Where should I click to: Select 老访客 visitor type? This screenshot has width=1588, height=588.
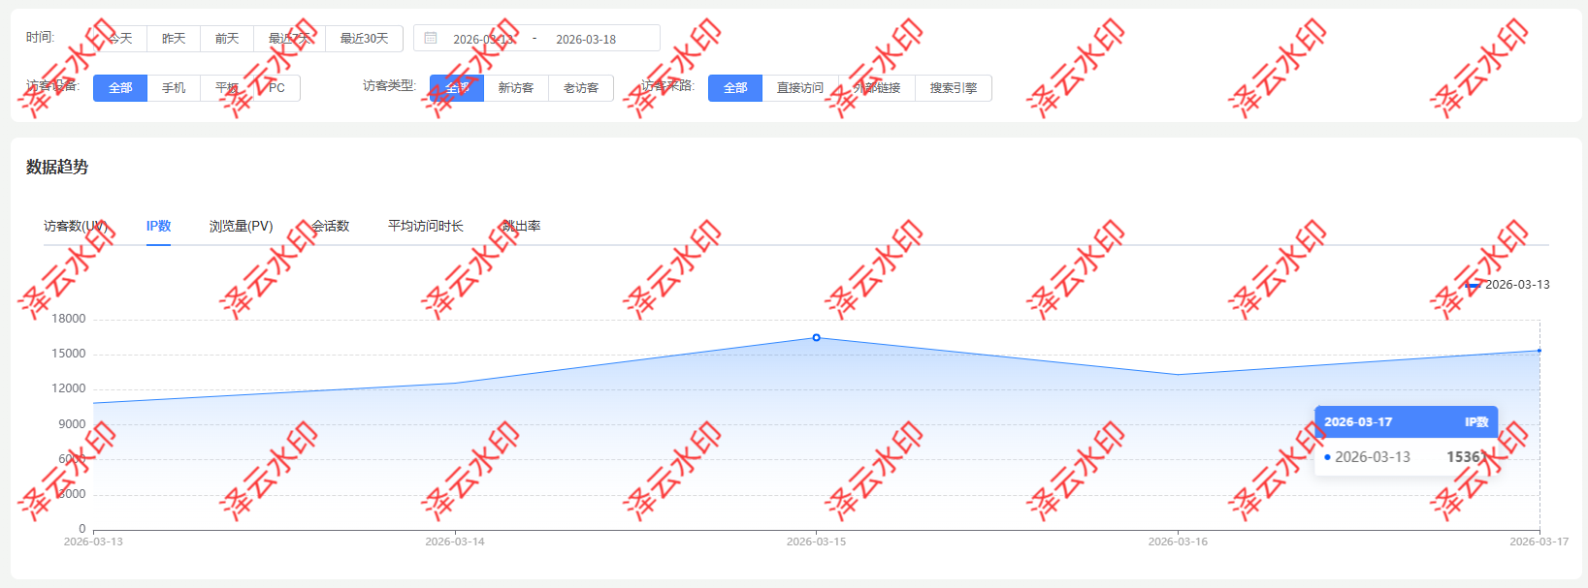pyautogui.click(x=580, y=88)
